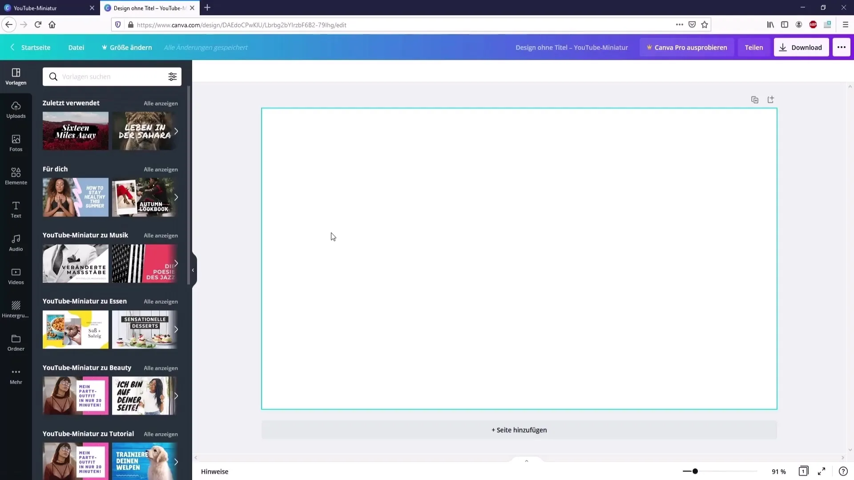Expand YouTube-Miniatur zu Musik section
This screenshot has height=480, width=854.
point(161,235)
